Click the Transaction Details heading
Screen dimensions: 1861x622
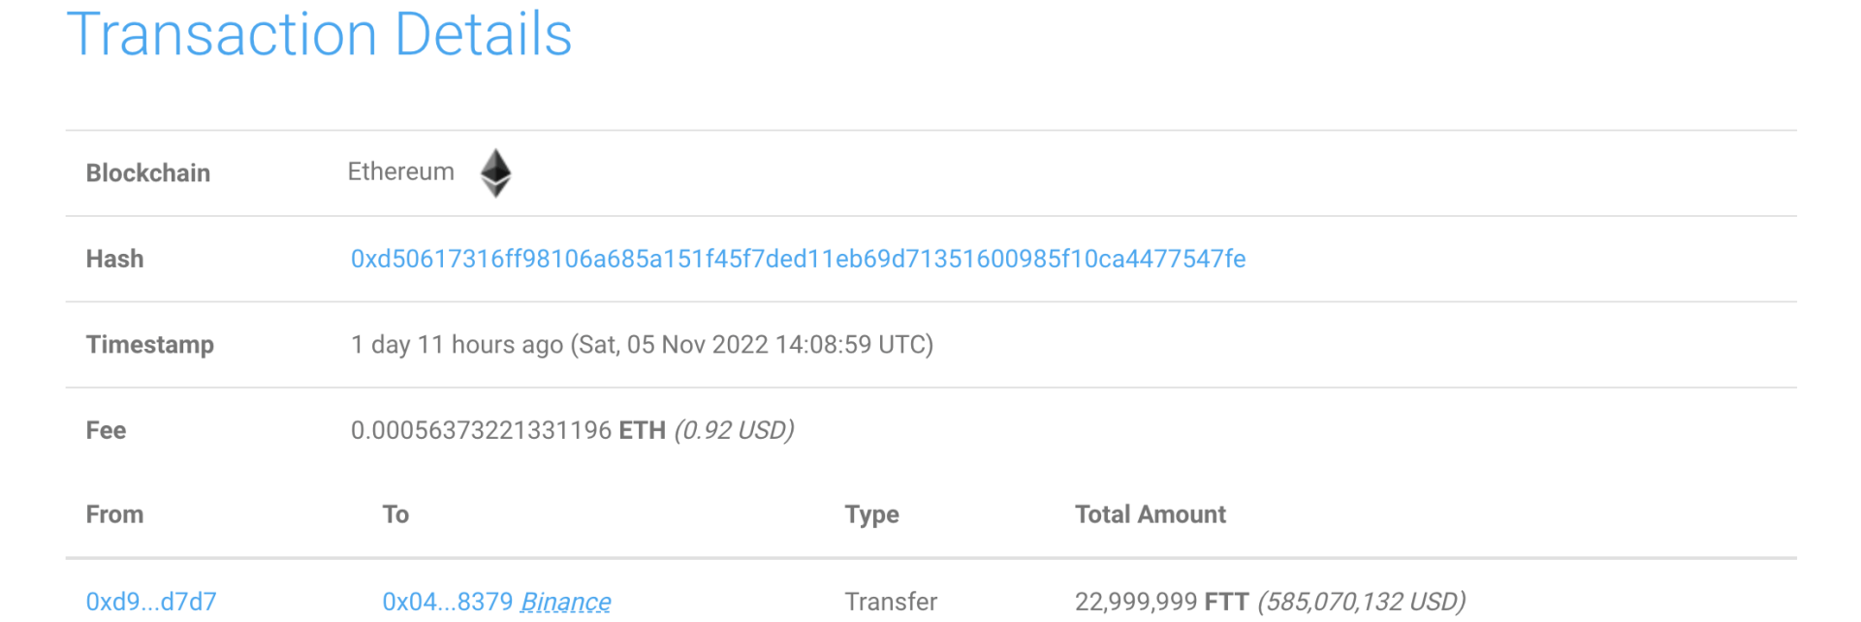coord(319,35)
